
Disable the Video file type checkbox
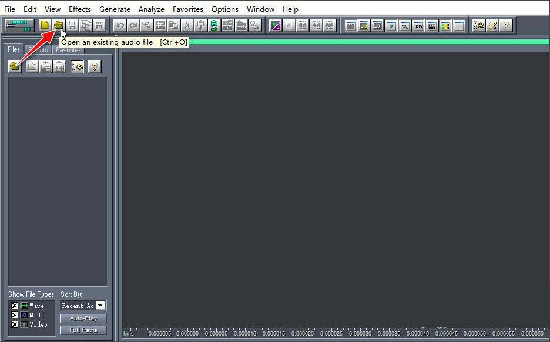(15, 324)
